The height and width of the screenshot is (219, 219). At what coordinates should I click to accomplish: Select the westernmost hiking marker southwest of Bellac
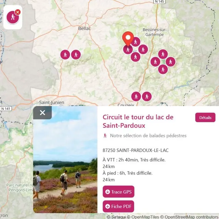pos(65,54)
